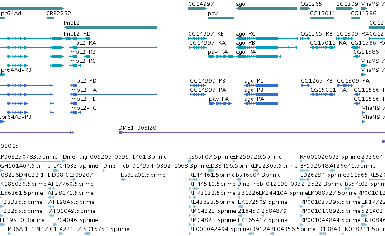The image size is (385, 236).
Task: Click the CG1265-RB transcript label
Action: pos(316,34)
